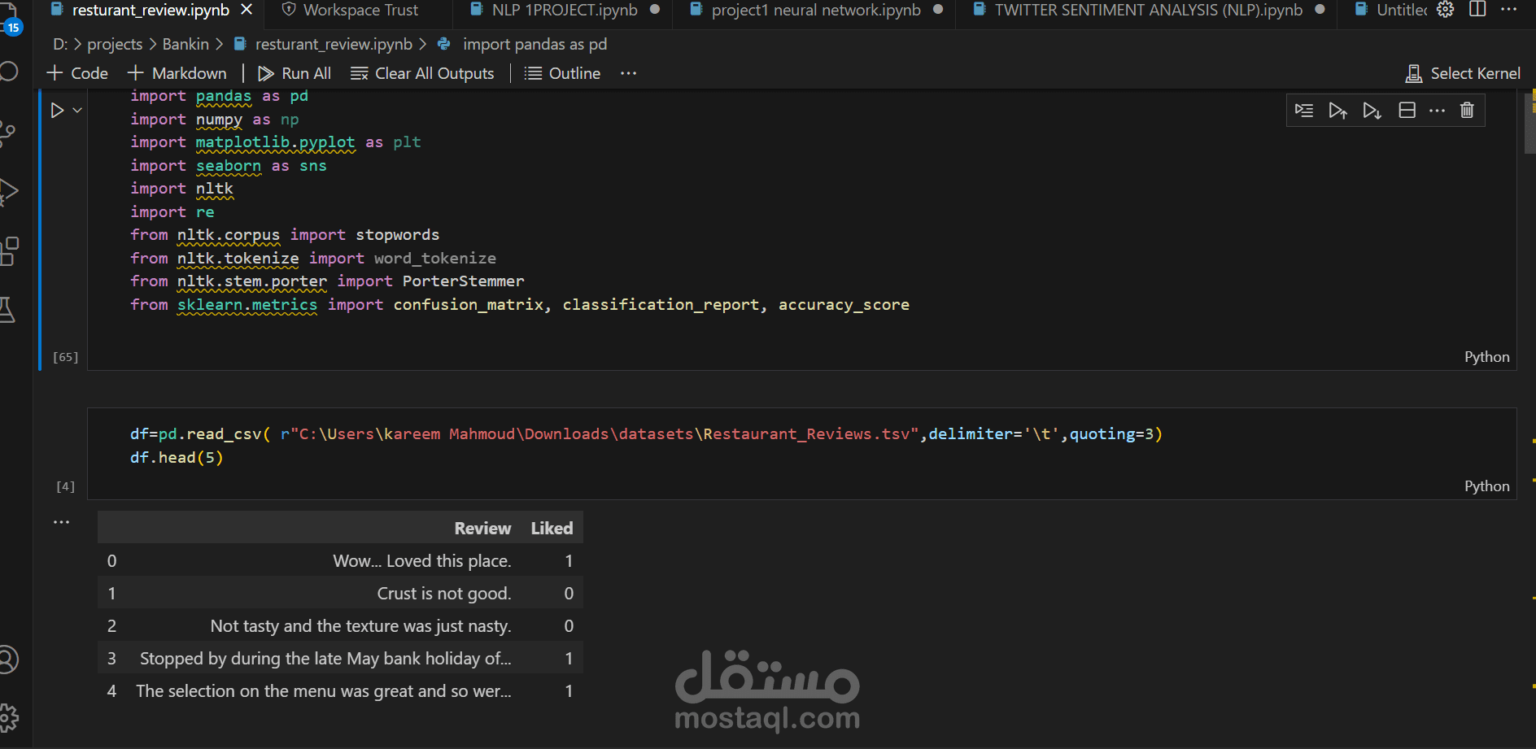Click unsaved dot on project1 neural network tab
Viewport: 1536px width, 749px height.
(938, 10)
